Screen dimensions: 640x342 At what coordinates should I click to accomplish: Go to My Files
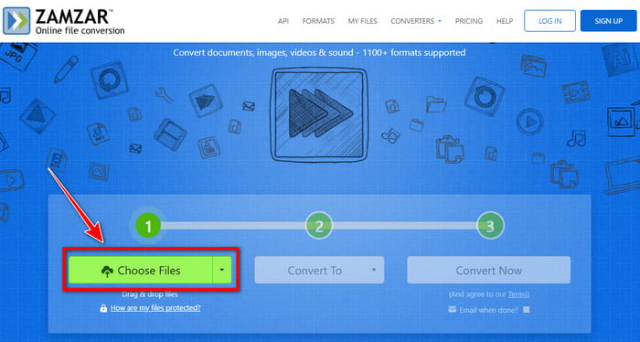pos(362,21)
